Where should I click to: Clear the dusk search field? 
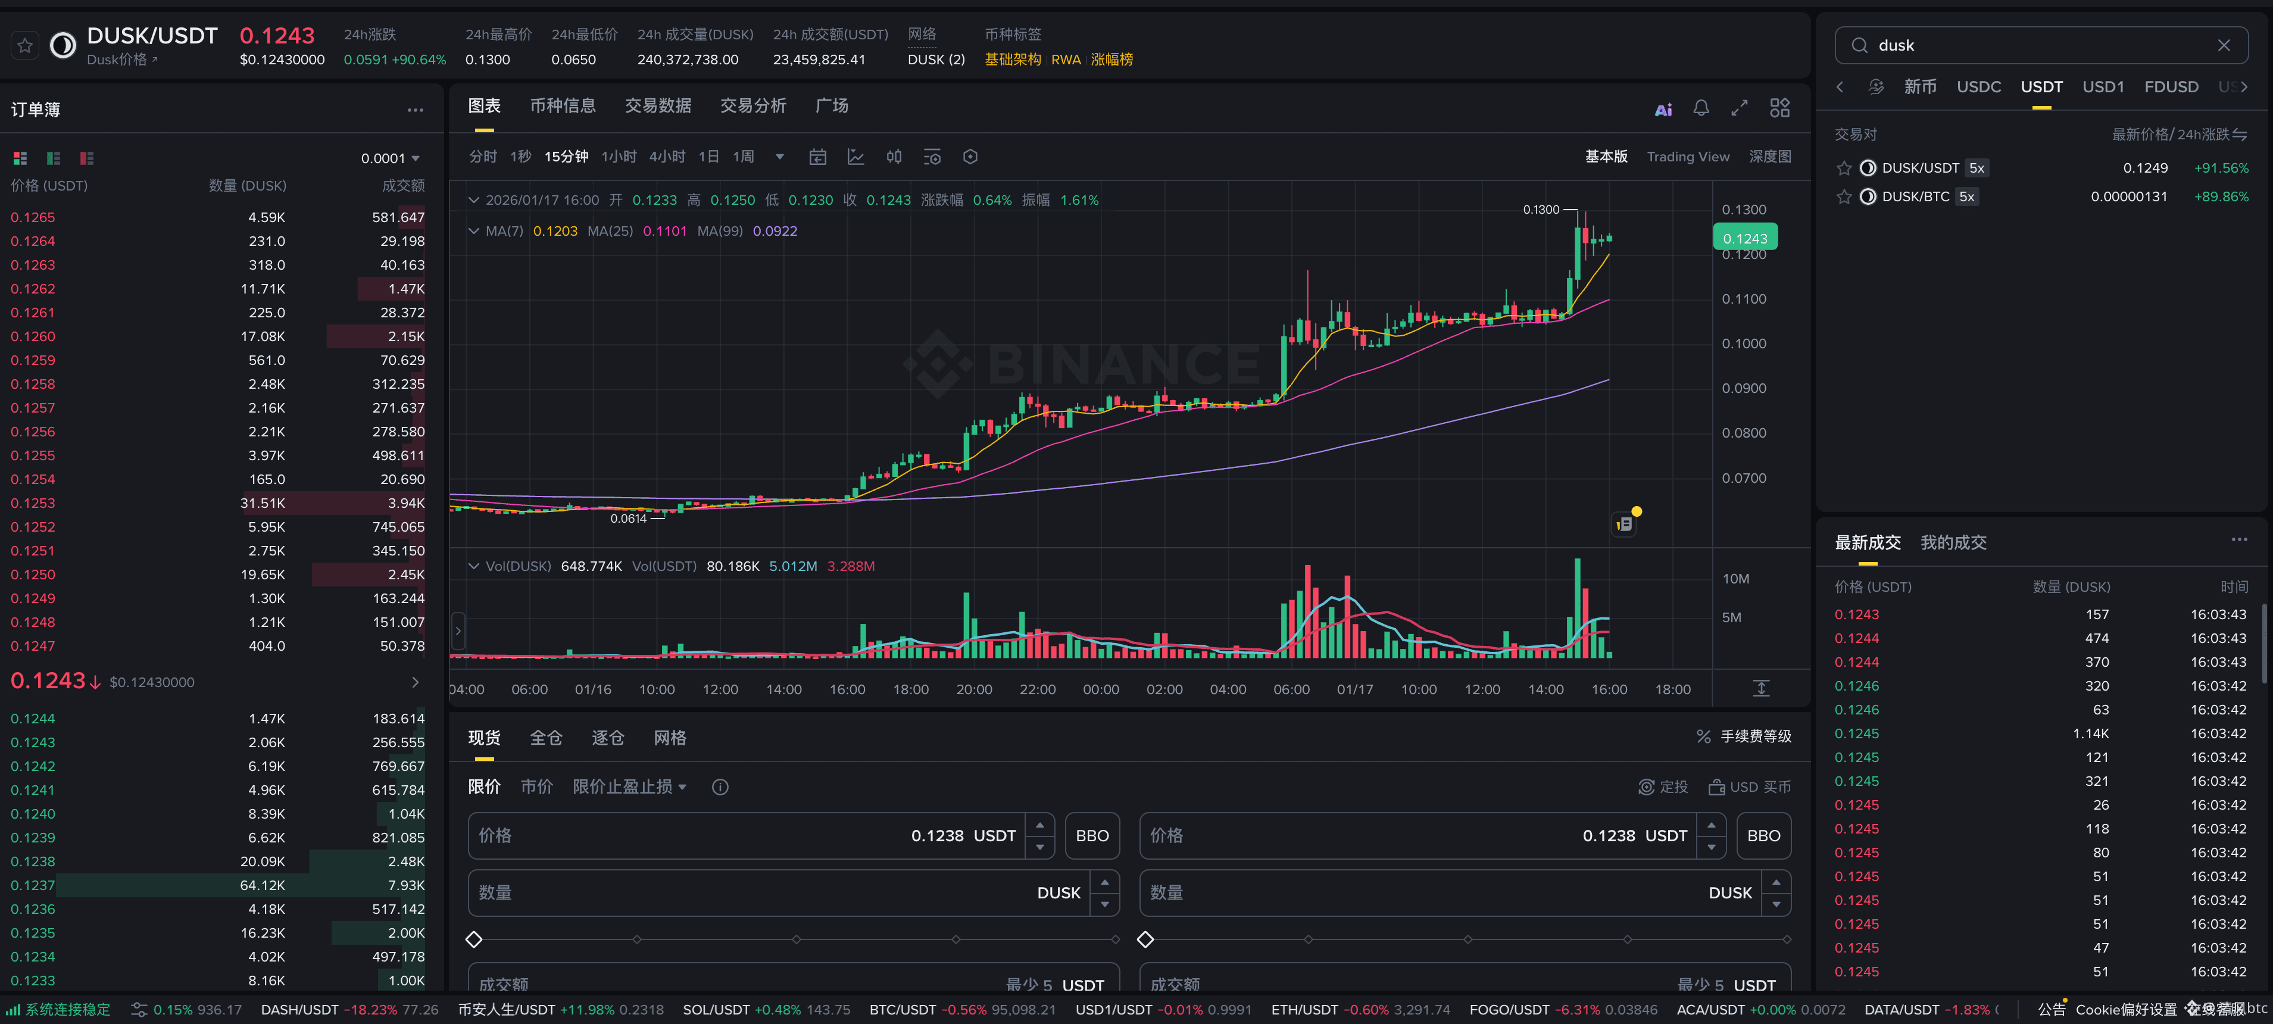(2224, 45)
